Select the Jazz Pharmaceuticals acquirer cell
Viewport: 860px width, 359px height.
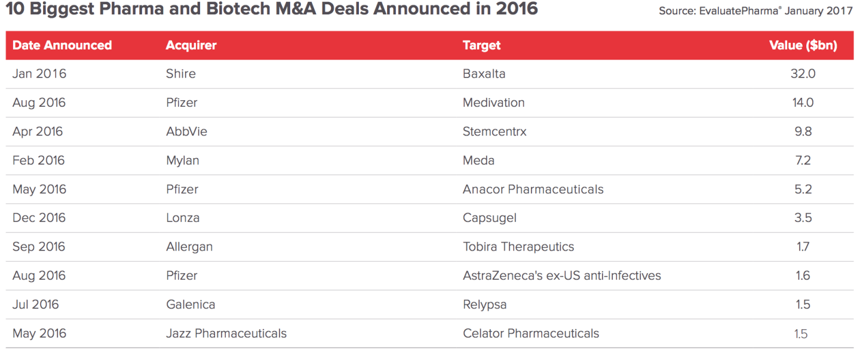pos(226,333)
